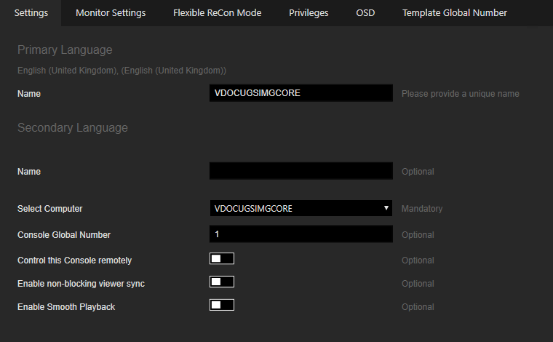
Task: Click the "Control this Console remotely" label
Action: point(74,261)
